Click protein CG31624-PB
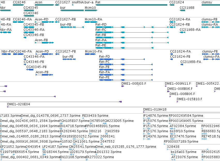Screen dimensions: 220x161 tap(180, 57)
